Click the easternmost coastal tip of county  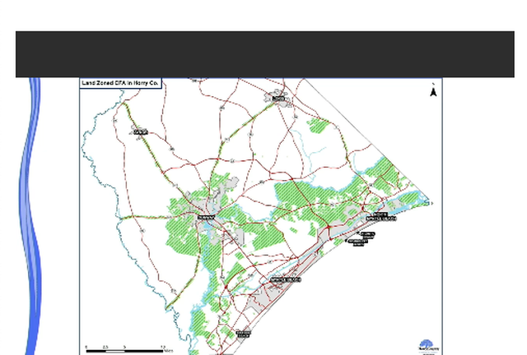pos(428,201)
